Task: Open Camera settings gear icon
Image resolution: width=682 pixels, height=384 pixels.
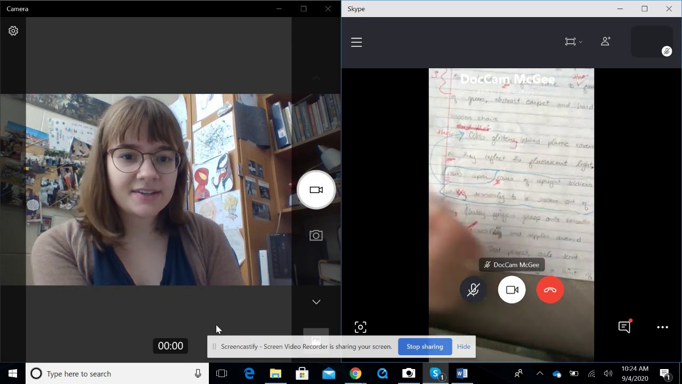Action: pyautogui.click(x=13, y=31)
